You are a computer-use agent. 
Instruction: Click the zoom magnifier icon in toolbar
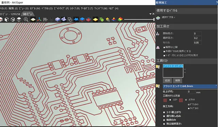[26, 19]
